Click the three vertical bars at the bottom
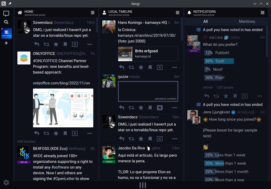Image resolution: width=271 pixels, height=189 pixels. (x=143, y=185)
